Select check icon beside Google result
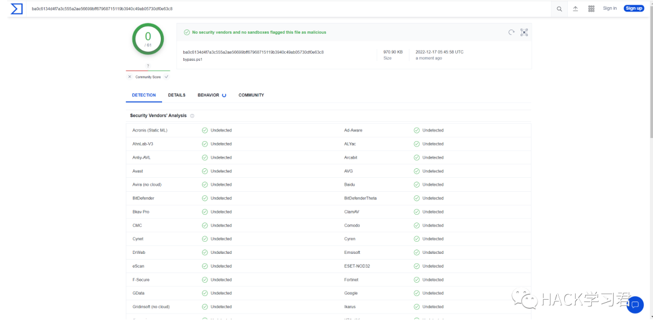Screen dimensions: 653x328 [417, 293]
